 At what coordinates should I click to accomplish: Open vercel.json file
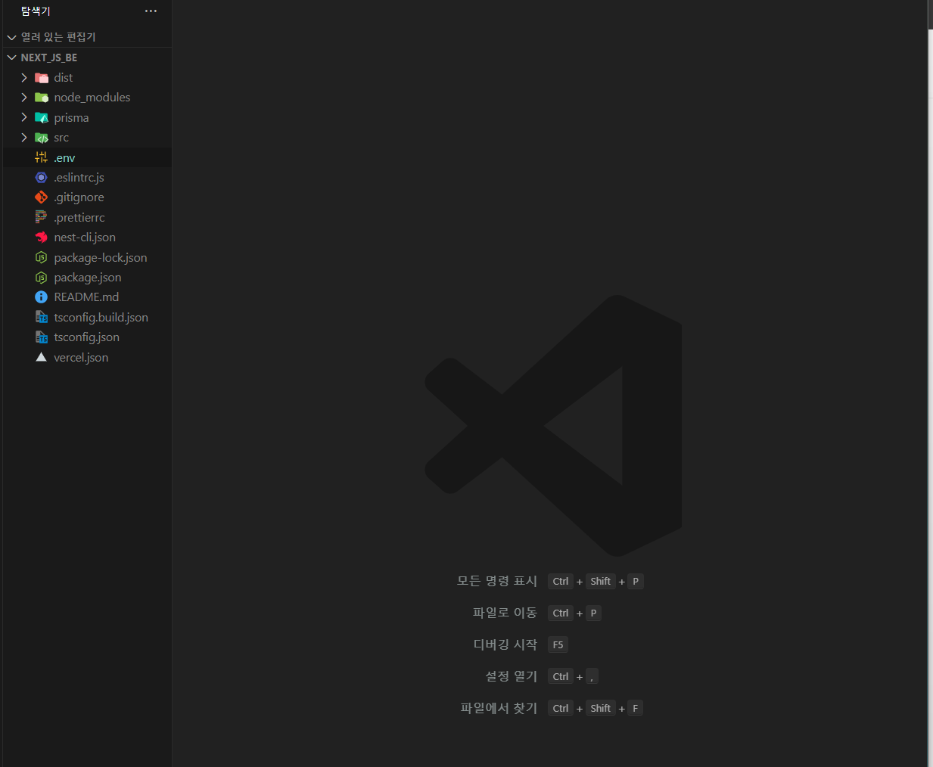point(87,357)
